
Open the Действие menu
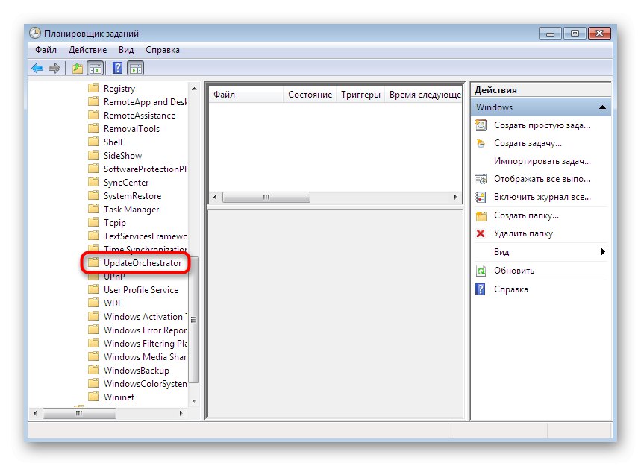(87, 49)
